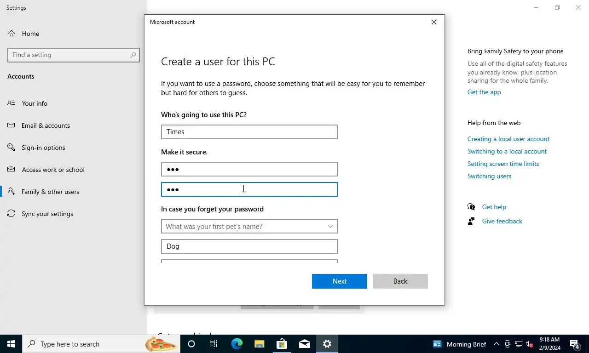
Task: Close the Microsoft account dialog
Action: coord(433,22)
